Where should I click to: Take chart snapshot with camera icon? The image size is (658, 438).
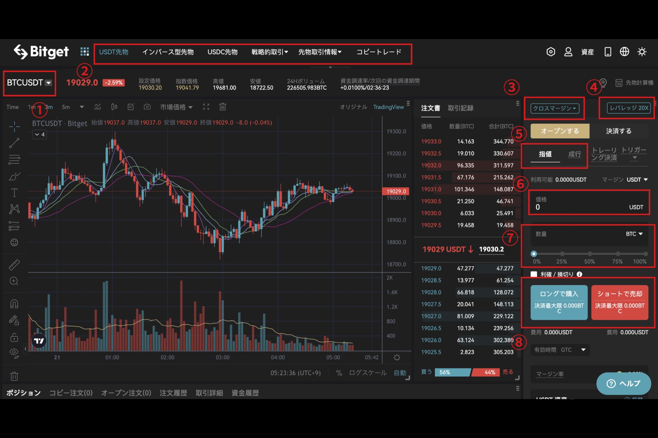147,107
